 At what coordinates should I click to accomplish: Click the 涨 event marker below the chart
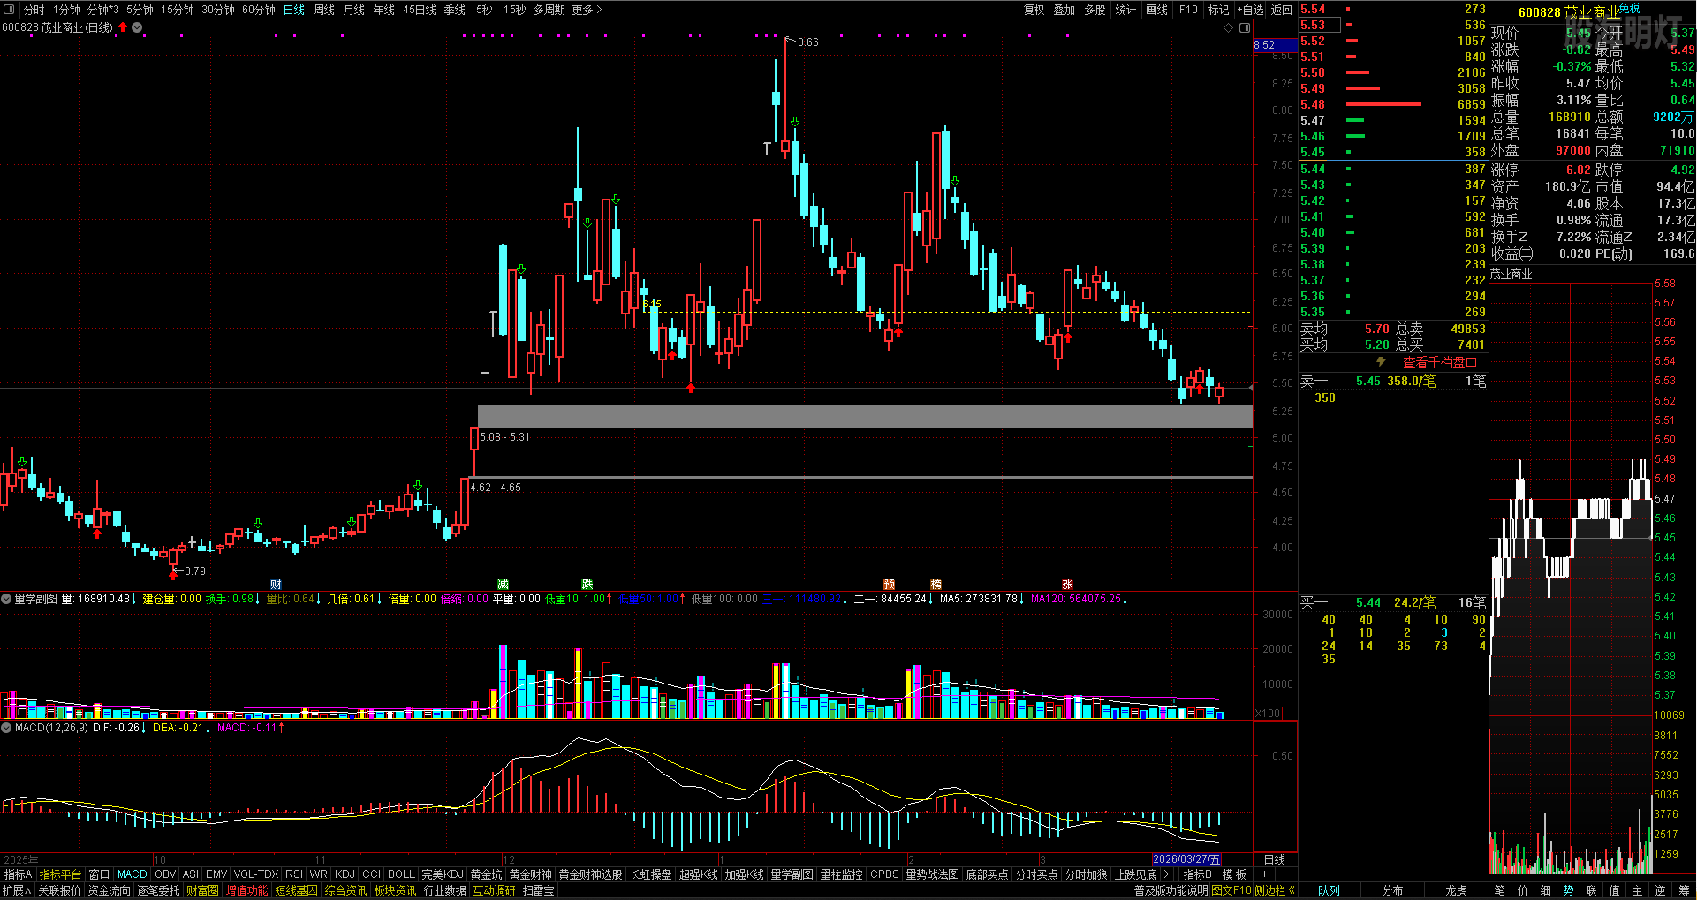pos(1067,585)
